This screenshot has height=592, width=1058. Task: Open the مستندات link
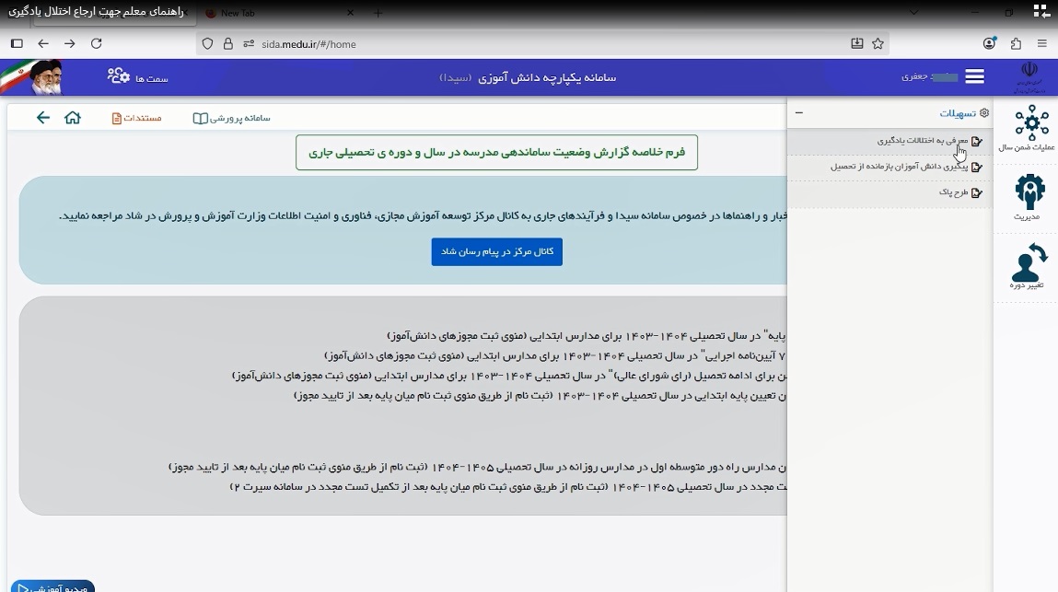[x=136, y=118]
